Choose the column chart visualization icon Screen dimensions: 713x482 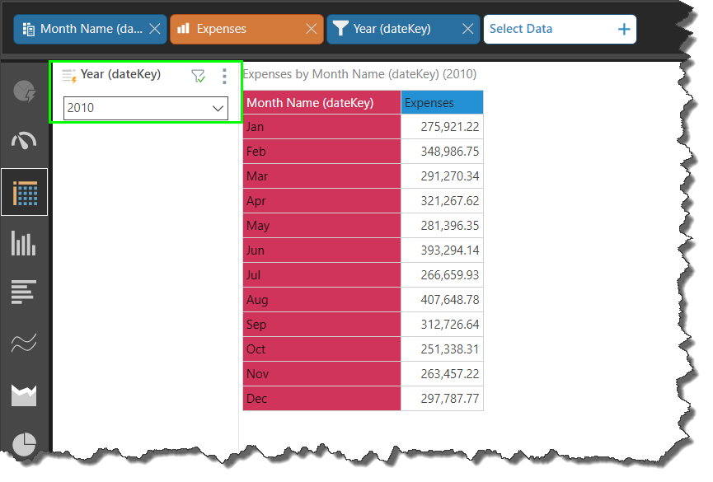[x=24, y=243]
